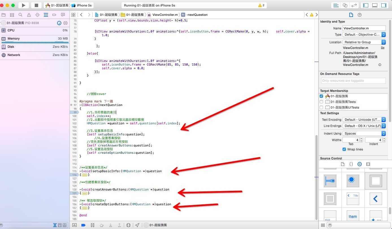Click the process view options icon beside the gauge
Screen dimensions: 392x229
66,23
